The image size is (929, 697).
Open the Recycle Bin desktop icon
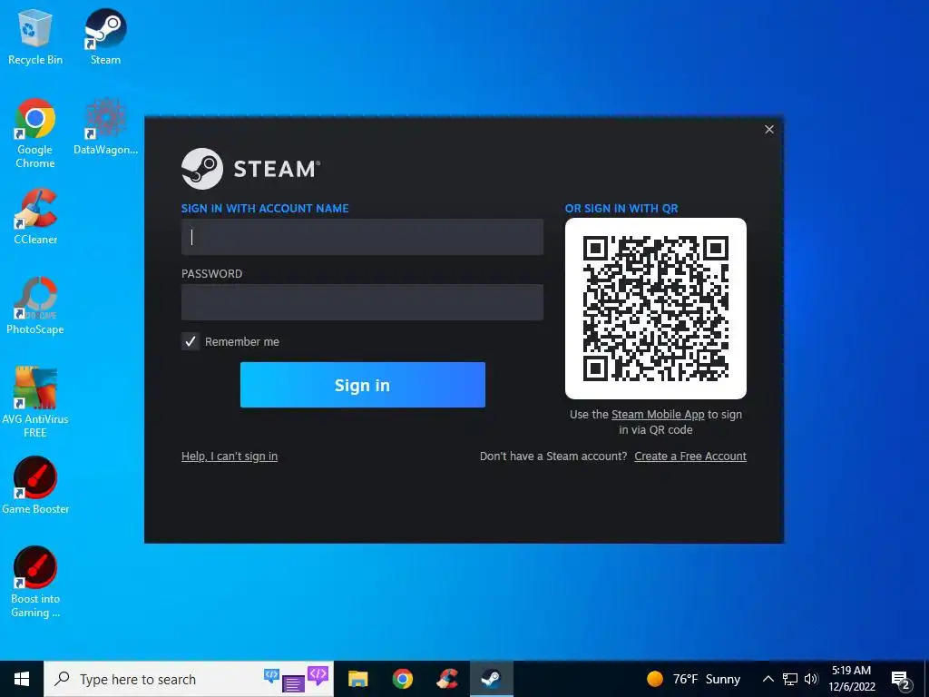click(x=35, y=37)
